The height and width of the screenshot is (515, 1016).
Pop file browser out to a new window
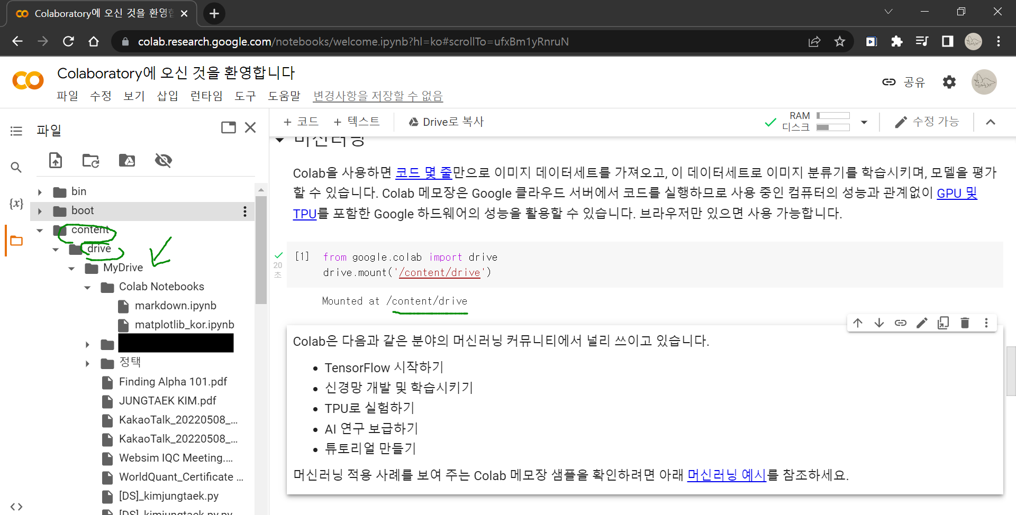(229, 127)
